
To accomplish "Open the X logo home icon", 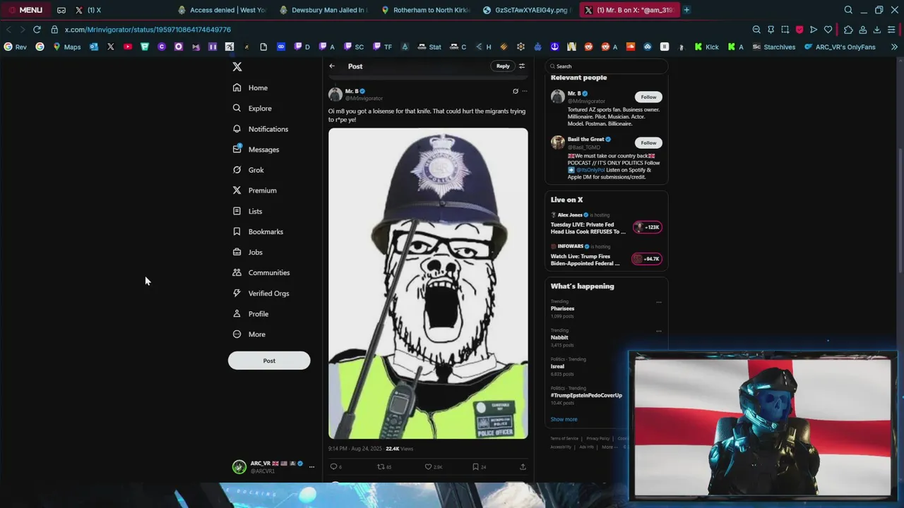I will 237,66.
